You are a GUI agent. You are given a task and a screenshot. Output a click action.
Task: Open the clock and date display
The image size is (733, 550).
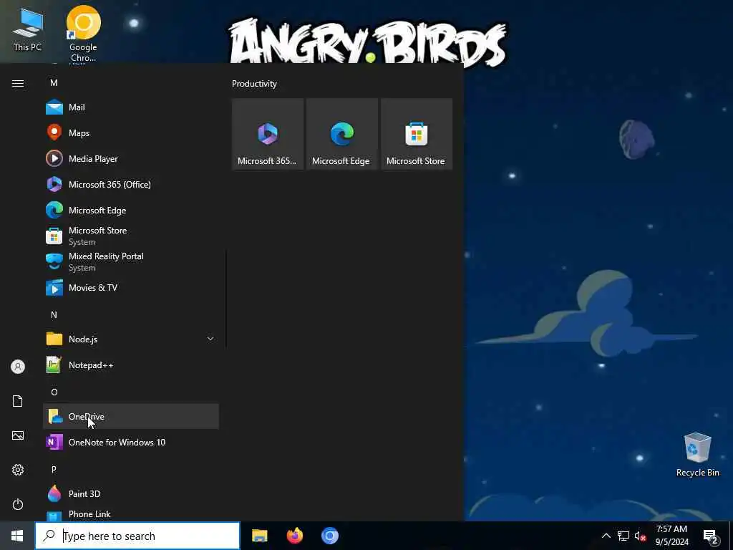click(671, 536)
